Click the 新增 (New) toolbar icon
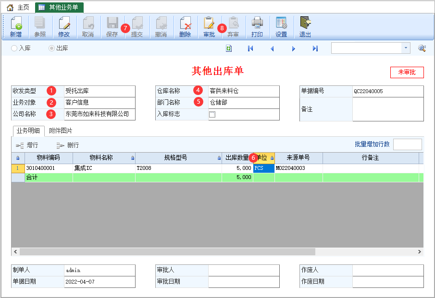This screenshot has height=298, width=435. coord(16,26)
